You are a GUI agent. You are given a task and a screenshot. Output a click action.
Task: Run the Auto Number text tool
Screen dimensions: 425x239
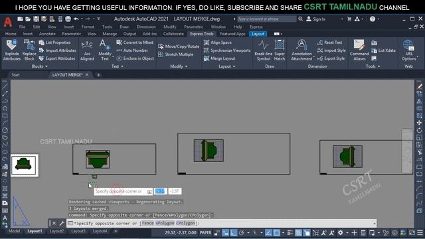(x=132, y=50)
